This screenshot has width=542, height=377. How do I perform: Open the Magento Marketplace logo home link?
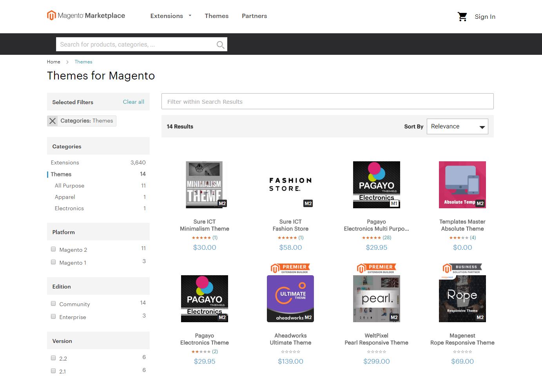coord(86,16)
